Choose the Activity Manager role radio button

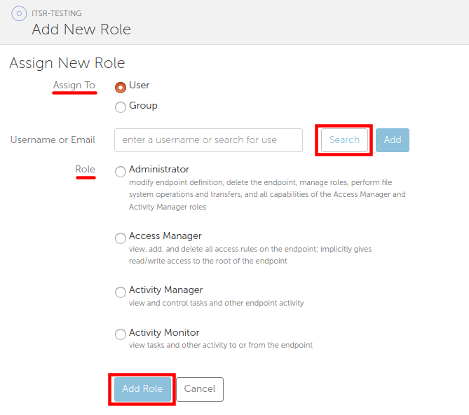(x=121, y=292)
